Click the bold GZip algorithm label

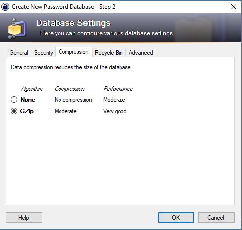(x=27, y=111)
